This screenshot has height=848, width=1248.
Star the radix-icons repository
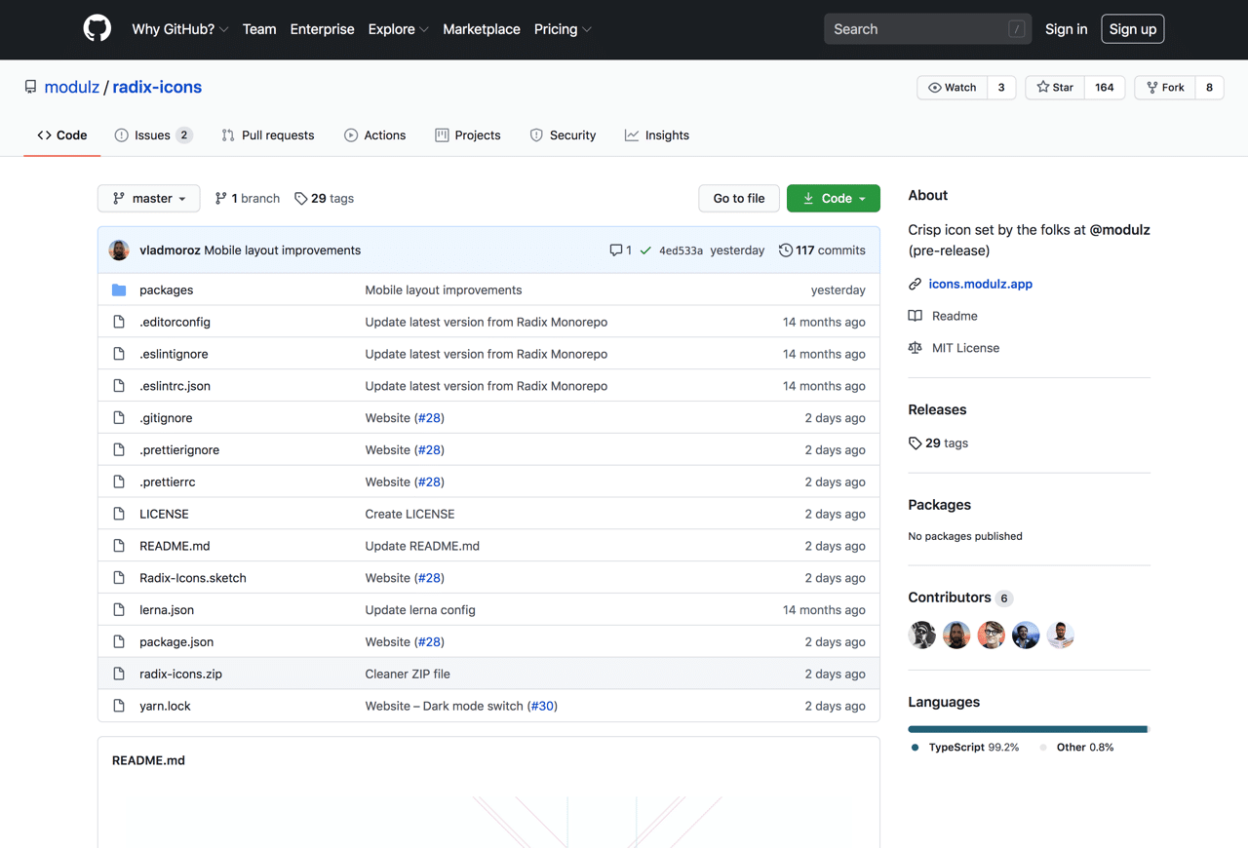tap(1055, 88)
